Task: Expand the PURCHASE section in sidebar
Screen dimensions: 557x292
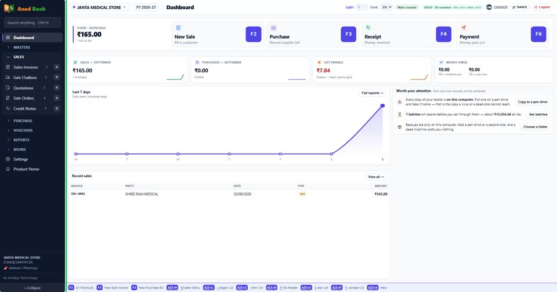Action: pyautogui.click(x=23, y=121)
